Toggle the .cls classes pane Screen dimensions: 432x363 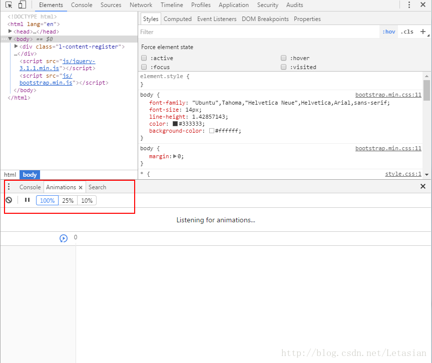click(407, 32)
